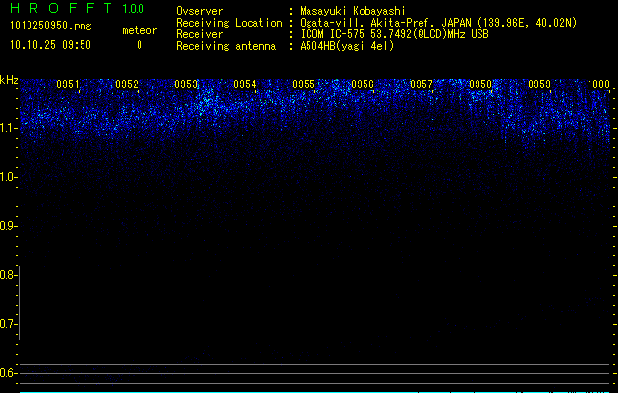618x393 pixels.
Task: Click the observer name Masayuki Kobayashi
Action: [353, 11]
